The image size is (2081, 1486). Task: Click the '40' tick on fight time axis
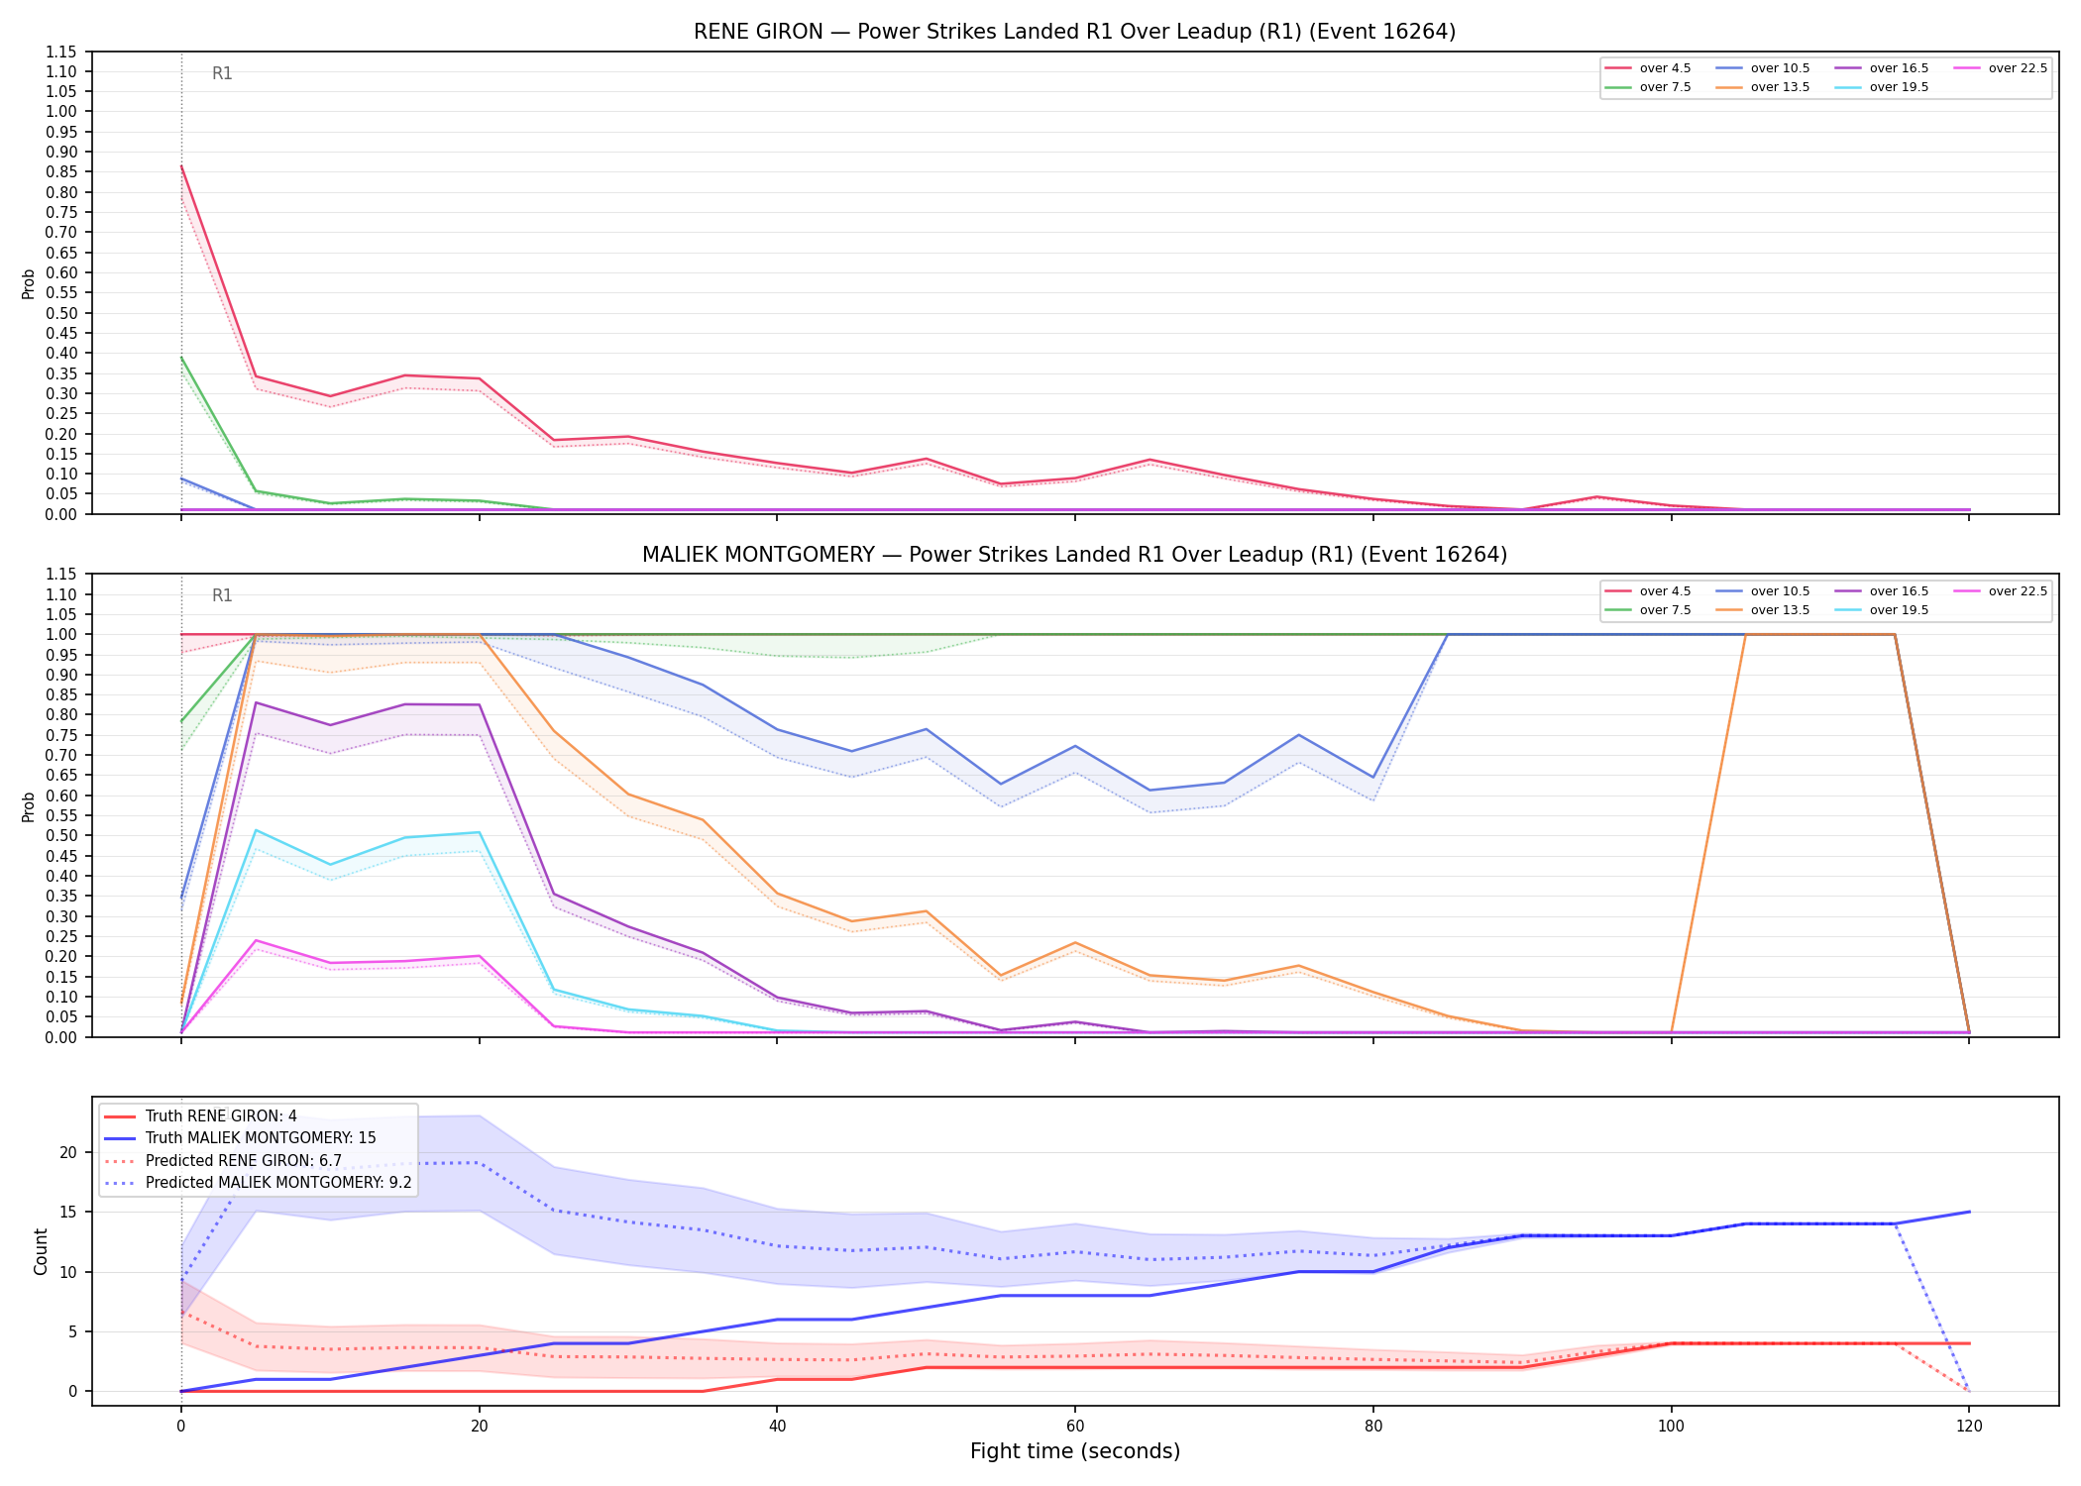pos(777,1427)
